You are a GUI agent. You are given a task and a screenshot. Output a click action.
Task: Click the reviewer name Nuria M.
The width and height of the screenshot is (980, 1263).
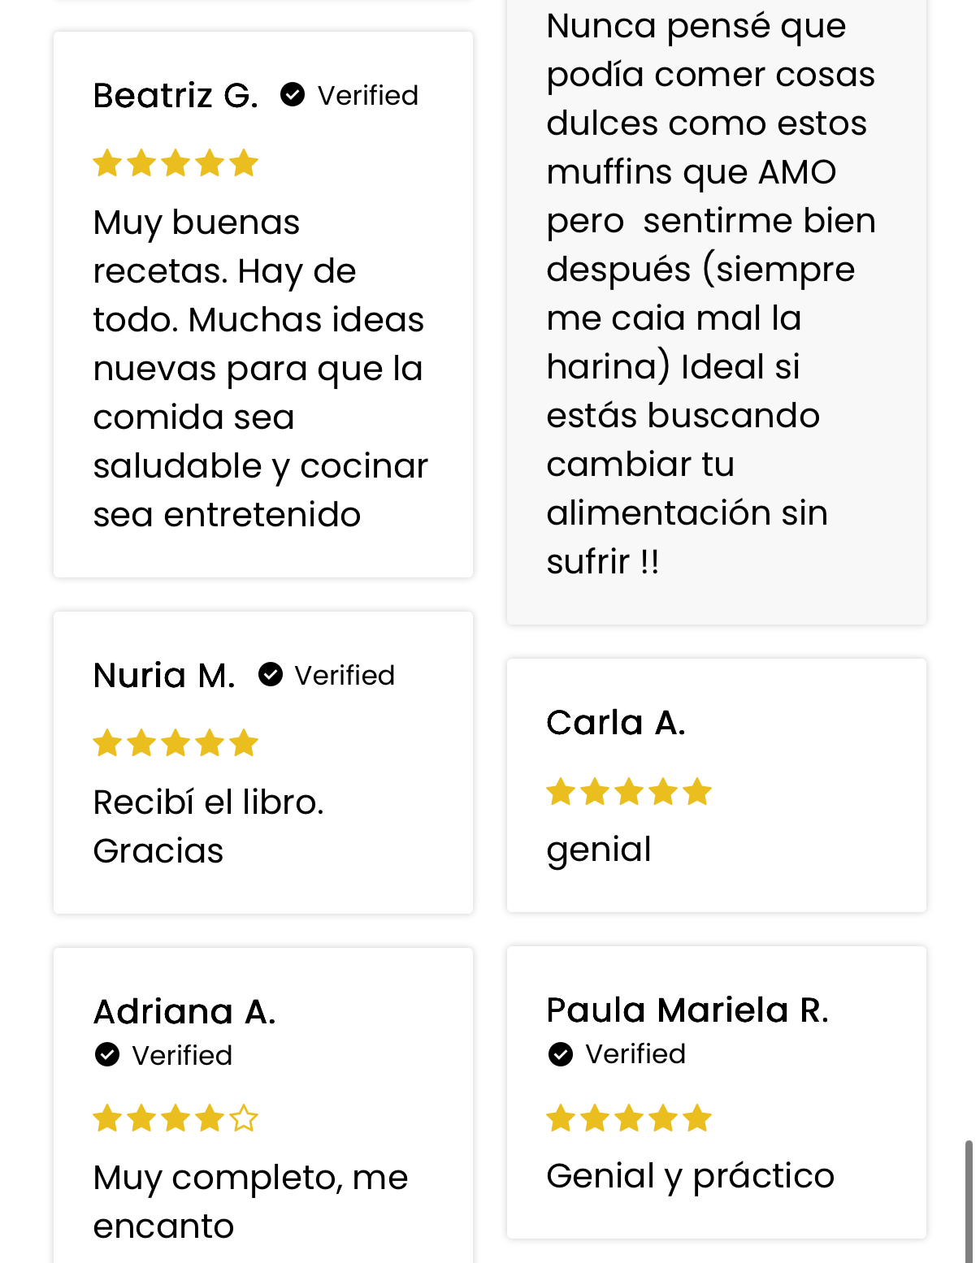pyautogui.click(x=164, y=676)
